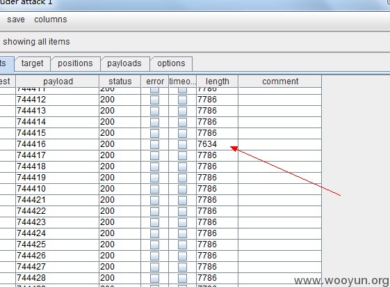Select payload cell 744412
This screenshot has height=287, width=390.
(58, 100)
